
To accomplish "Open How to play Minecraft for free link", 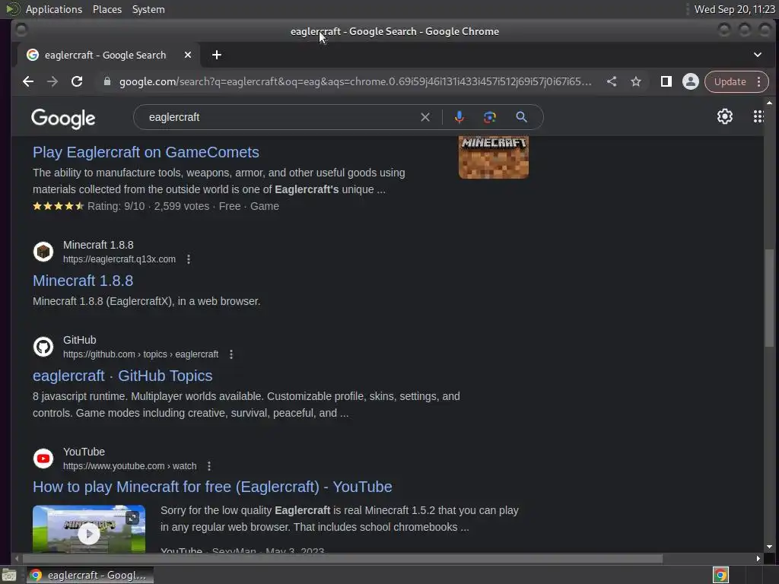I will pos(213,487).
